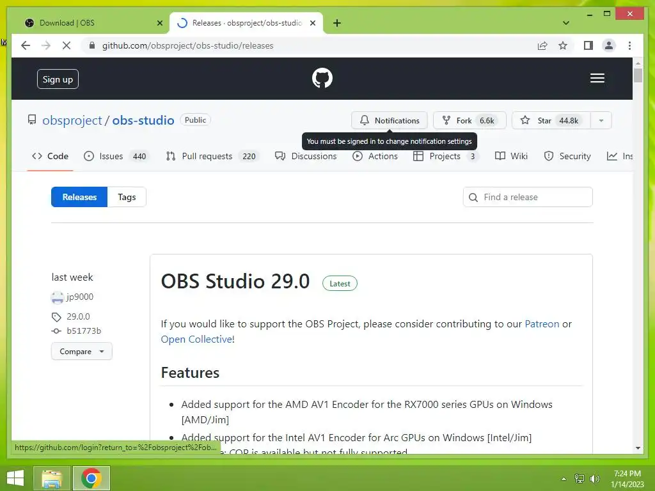This screenshot has height=491, width=655.
Task: Open the hamburger navigation menu
Action: pyautogui.click(x=597, y=78)
